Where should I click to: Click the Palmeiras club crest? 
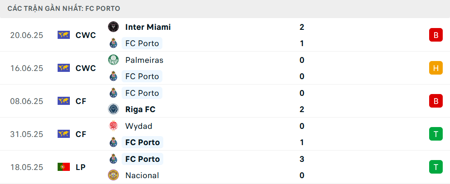[x=113, y=60]
